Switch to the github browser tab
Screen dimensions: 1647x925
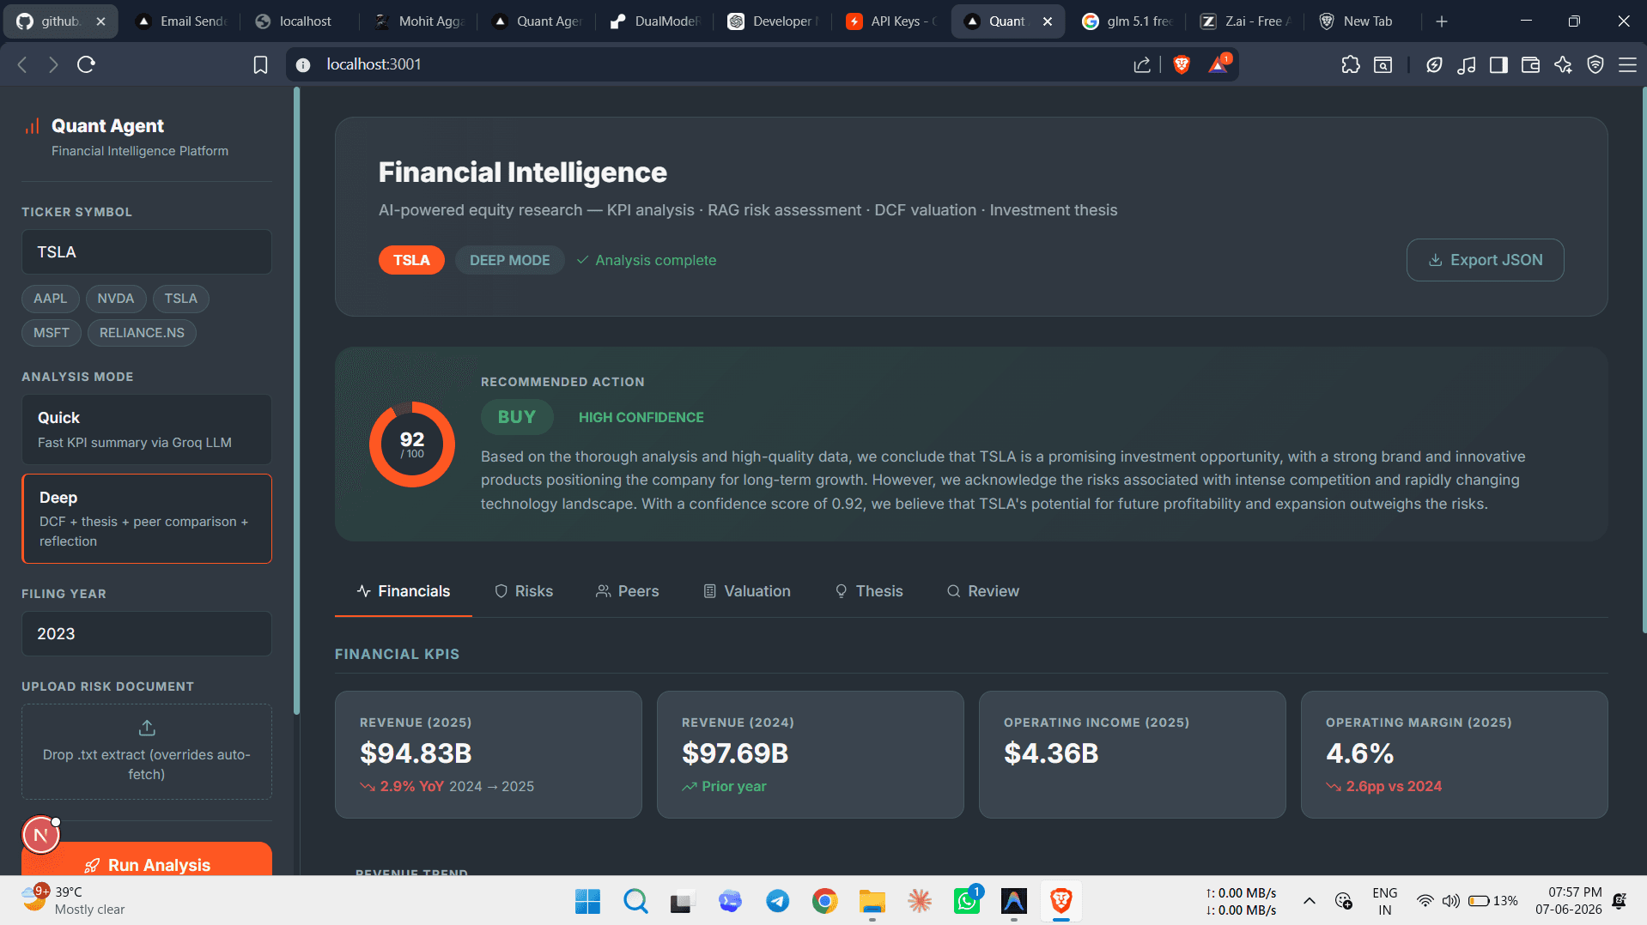58,21
